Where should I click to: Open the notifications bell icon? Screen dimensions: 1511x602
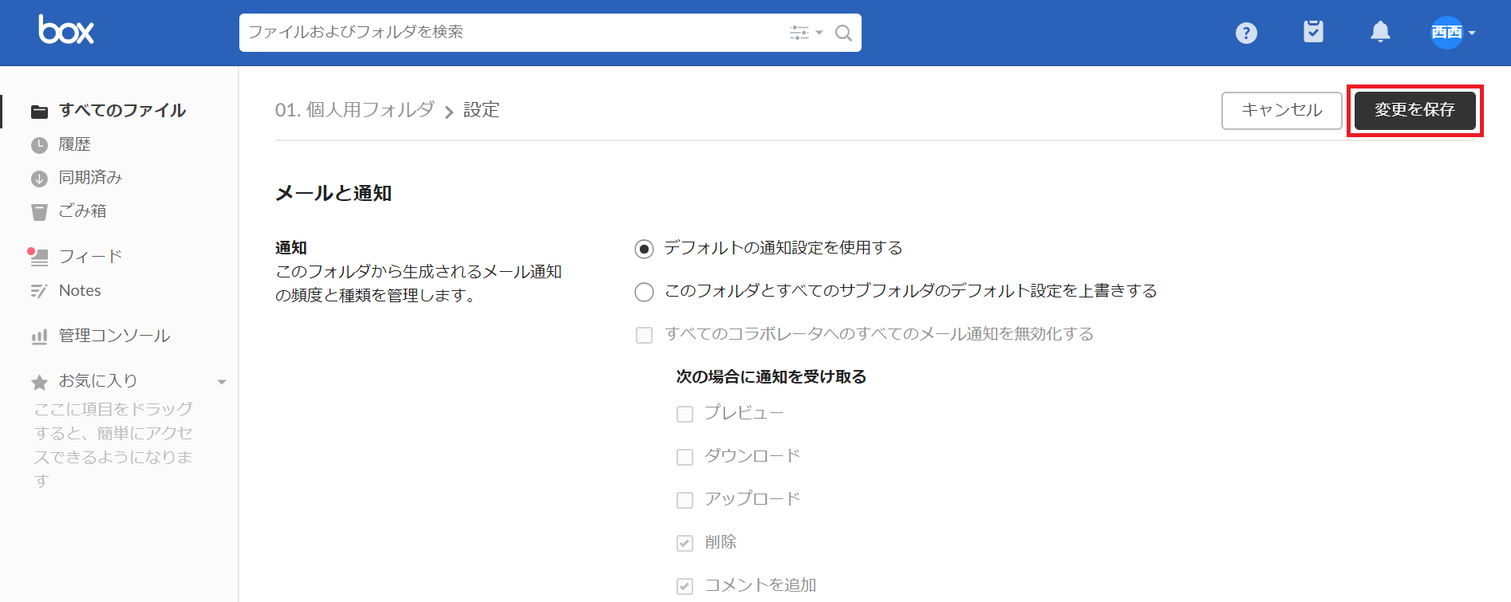[1380, 32]
